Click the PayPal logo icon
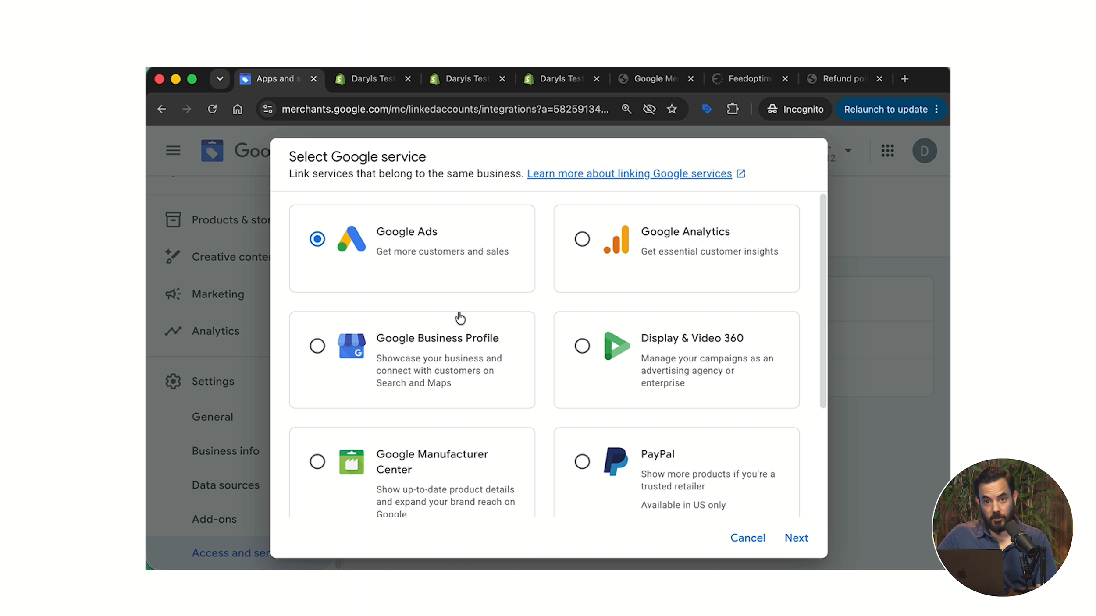 [x=616, y=461]
